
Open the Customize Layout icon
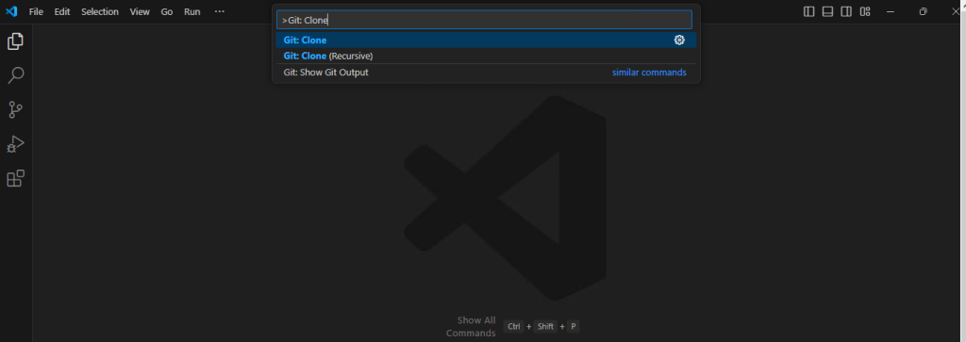(865, 11)
